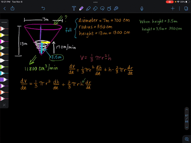The height and width of the screenshot is (143, 191).
Task: Choose the lime green pen preset
Action: tap(4, 67)
